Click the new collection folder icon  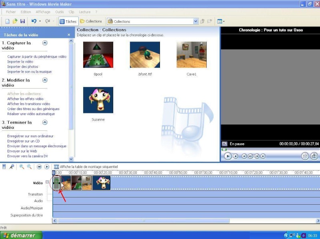pyautogui.click(x=210, y=21)
